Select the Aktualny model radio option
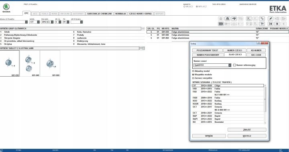 (193, 71)
